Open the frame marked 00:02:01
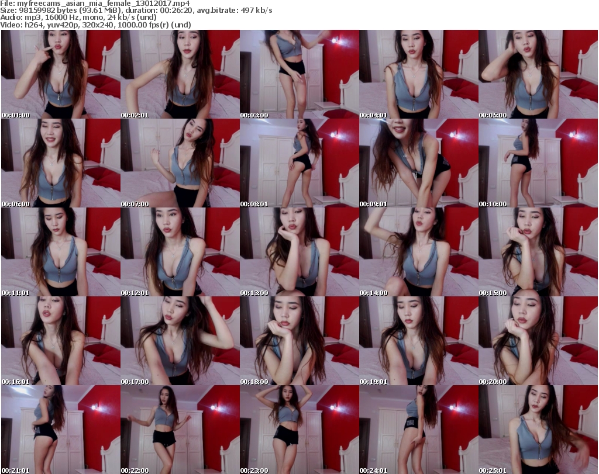Image resolution: width=599 pixels, height=474 pixels. point(180,74)
